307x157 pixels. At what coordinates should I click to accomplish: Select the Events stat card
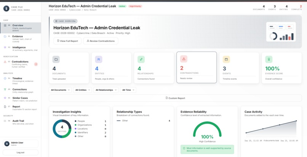[239, 68]
